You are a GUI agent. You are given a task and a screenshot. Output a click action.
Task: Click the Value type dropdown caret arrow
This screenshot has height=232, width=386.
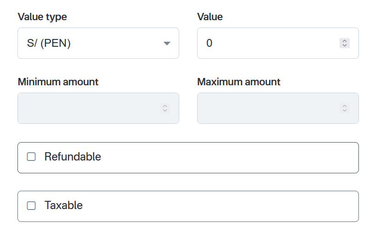(167, 44)
